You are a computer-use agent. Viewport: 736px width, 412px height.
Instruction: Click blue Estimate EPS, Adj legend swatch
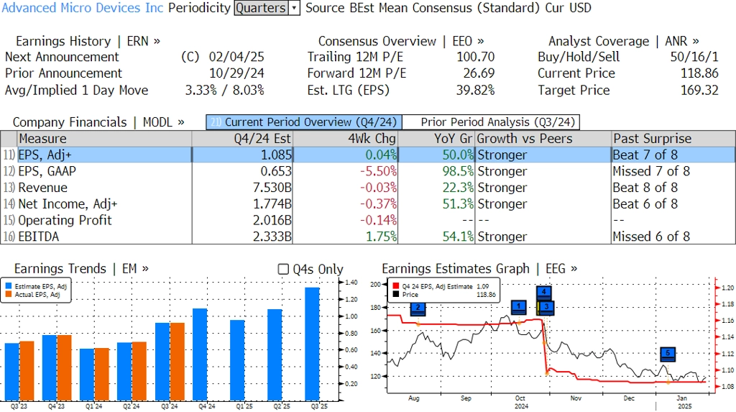coord(9,286)
